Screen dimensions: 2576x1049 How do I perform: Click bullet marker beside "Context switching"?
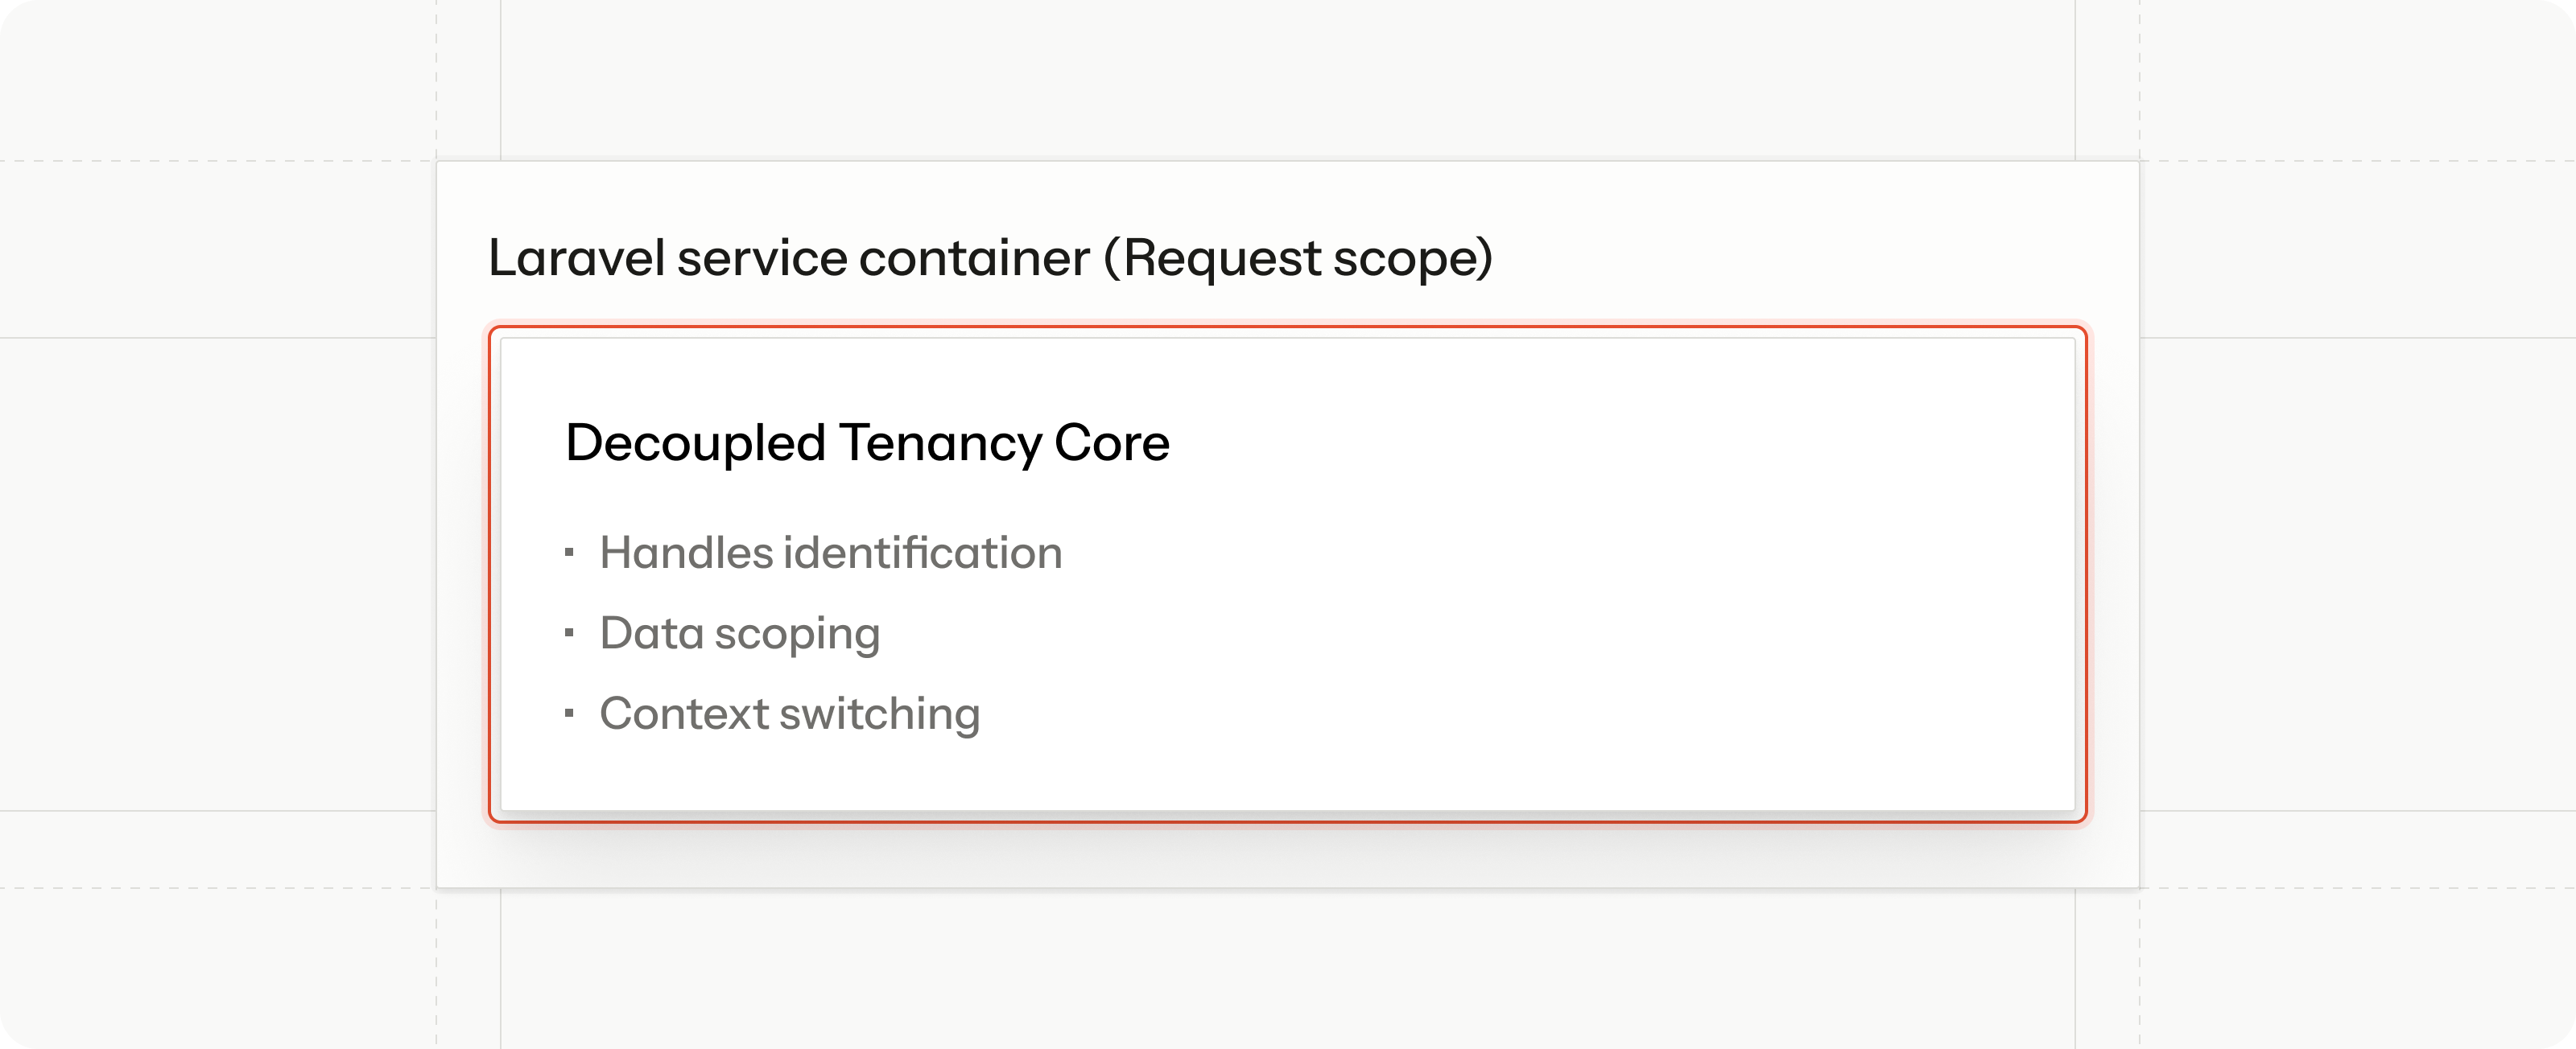click(569, 714)
